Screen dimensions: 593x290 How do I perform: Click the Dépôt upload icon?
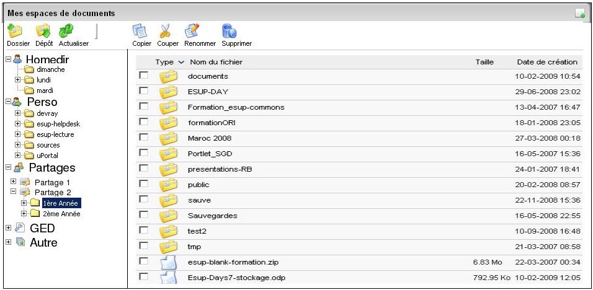pos(43,32)
